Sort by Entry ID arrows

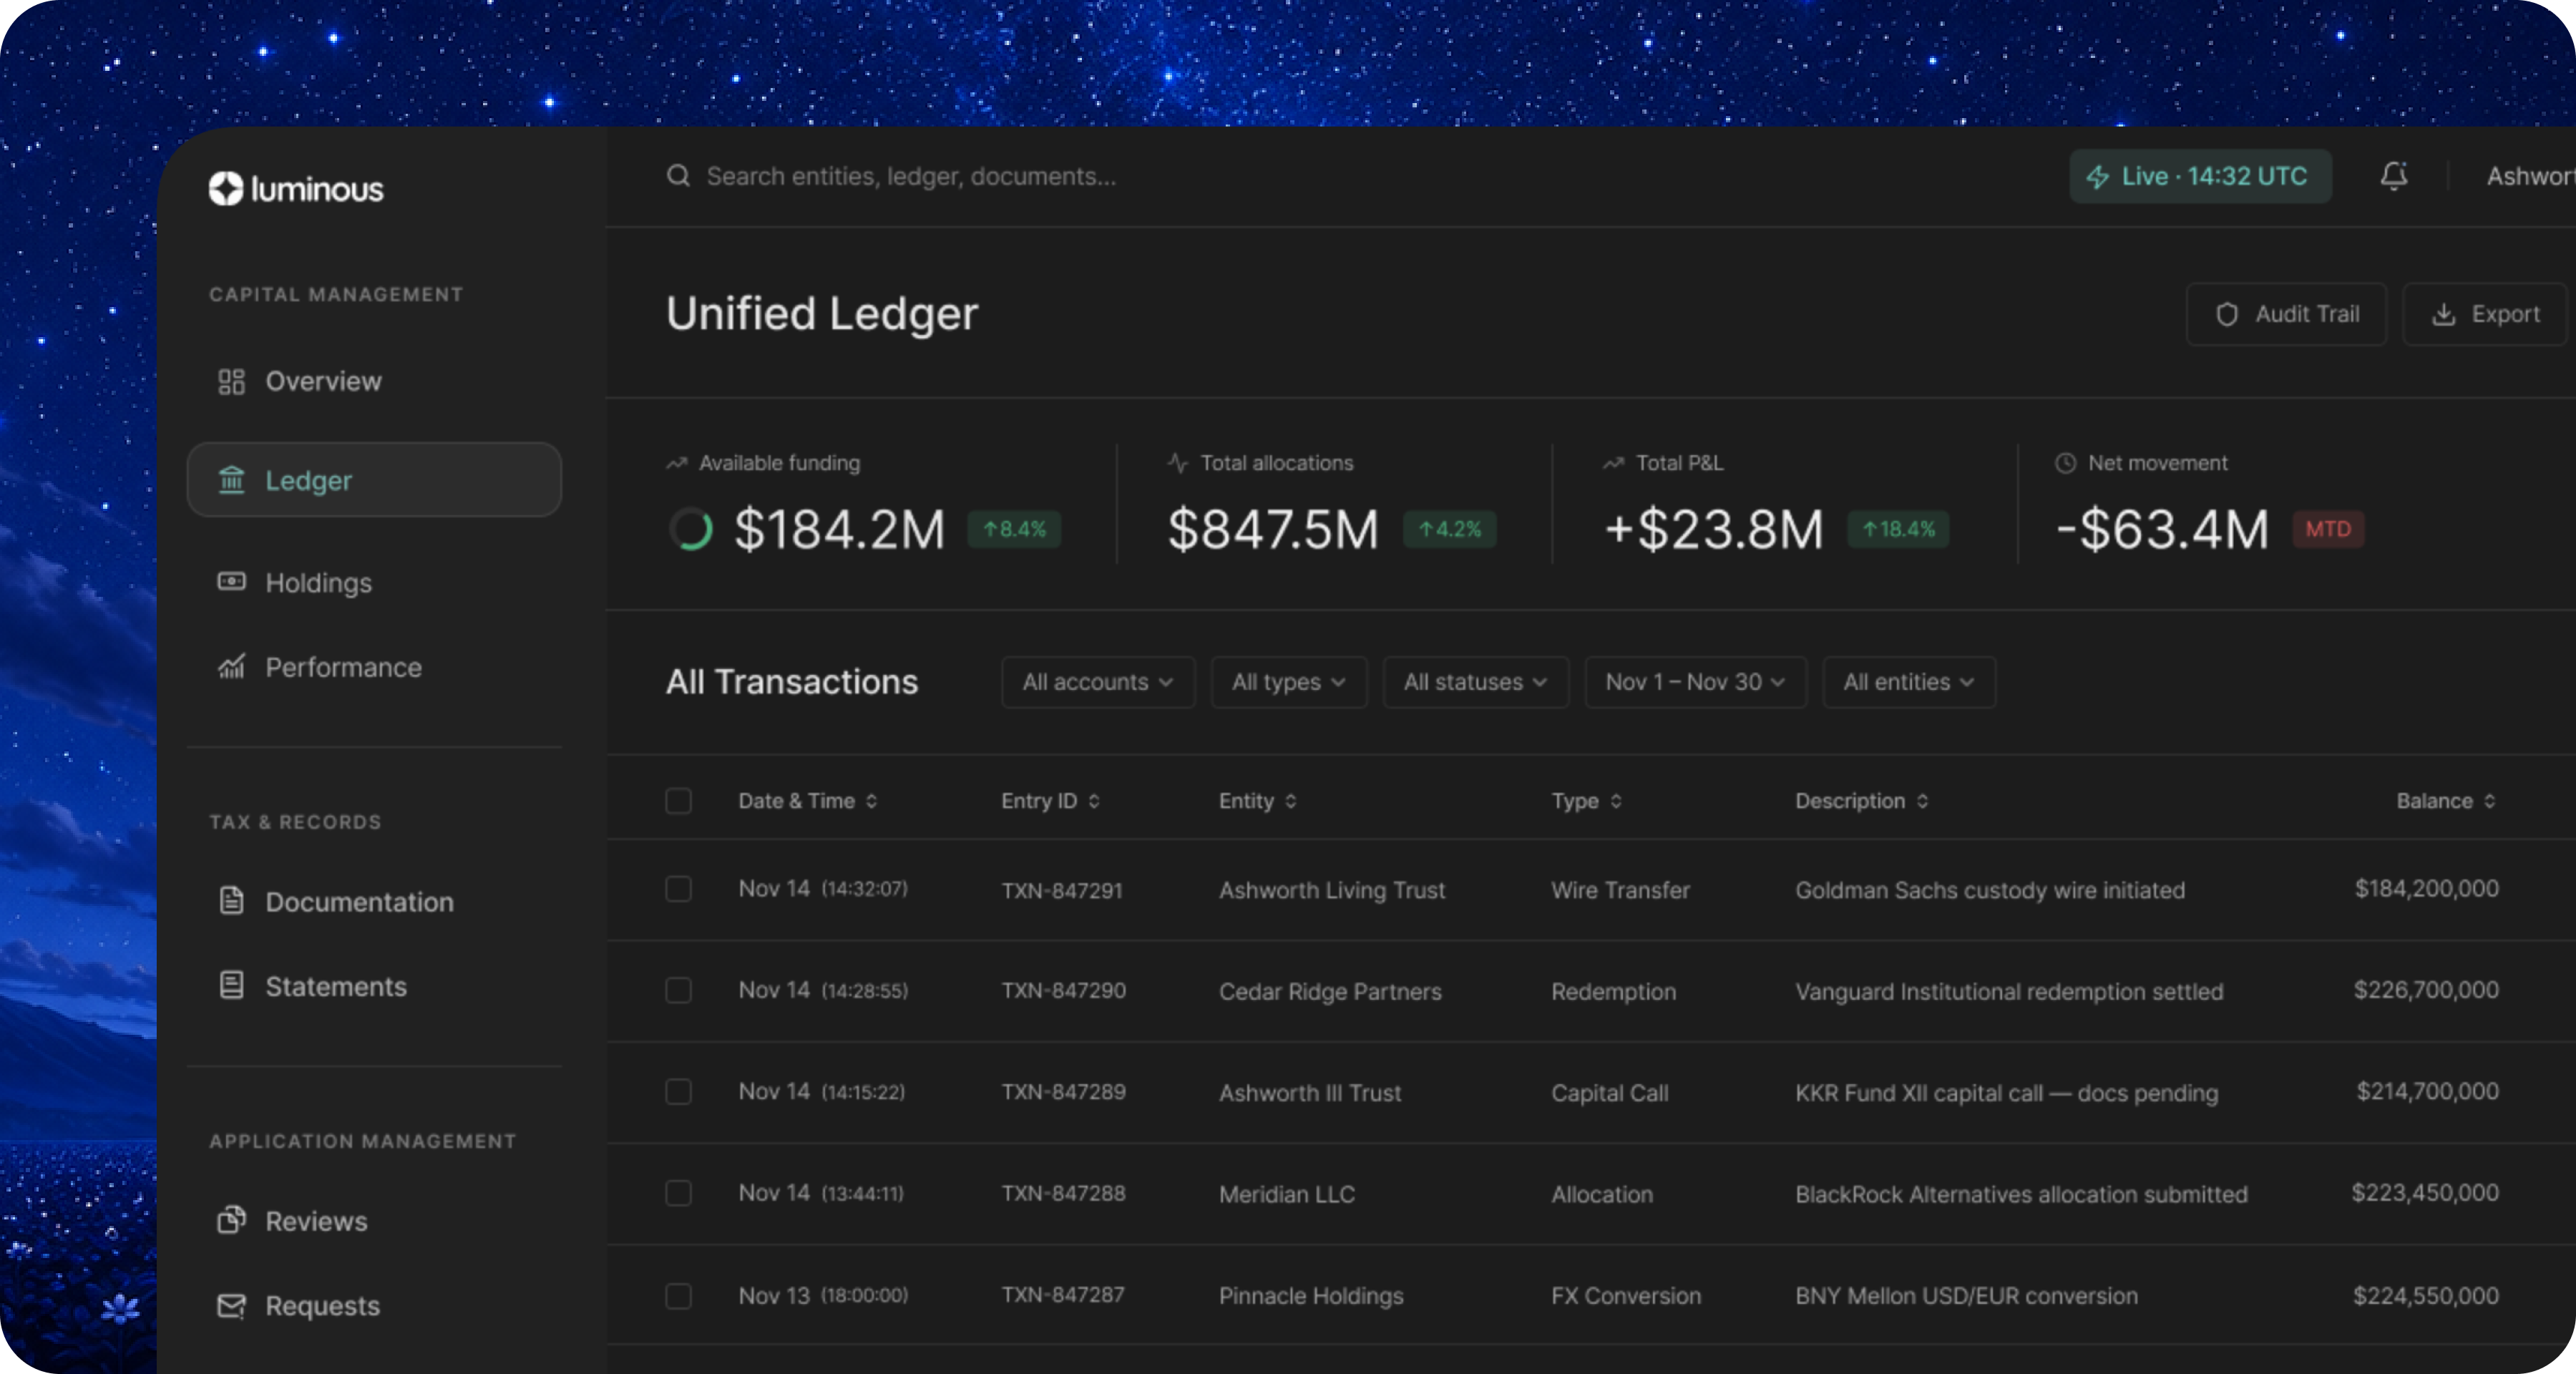pyautogui.click(x=1093, y=801)
